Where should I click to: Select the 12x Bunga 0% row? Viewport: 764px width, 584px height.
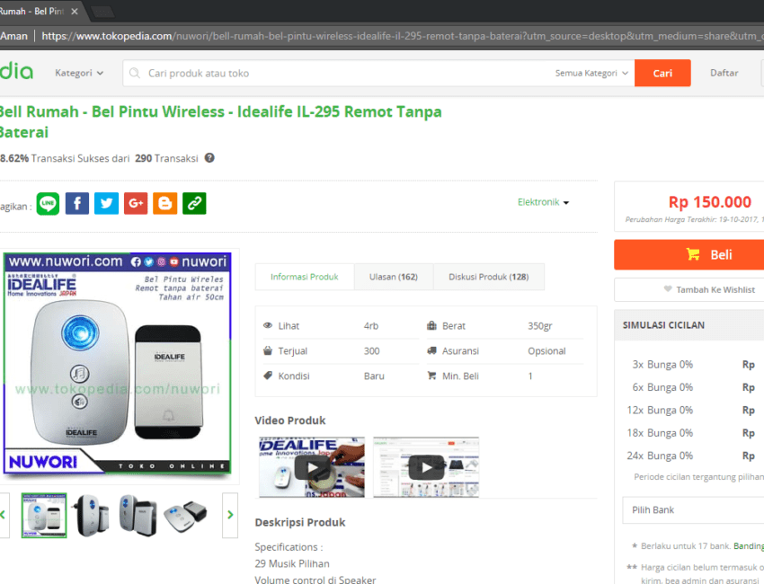tap(691, 410)
